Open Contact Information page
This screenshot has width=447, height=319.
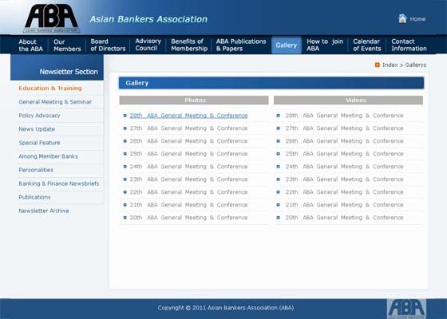[x=409, y=45]
